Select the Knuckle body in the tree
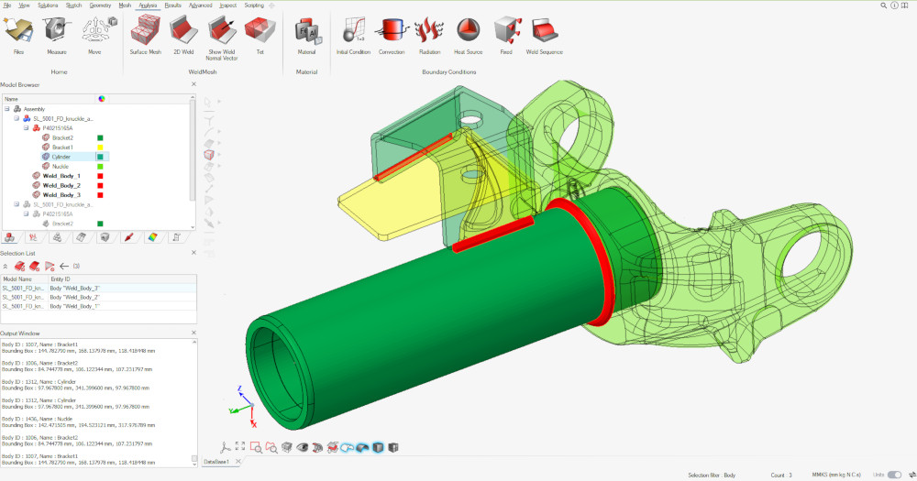Screen dimensions: 917x481 click(61, 166)
